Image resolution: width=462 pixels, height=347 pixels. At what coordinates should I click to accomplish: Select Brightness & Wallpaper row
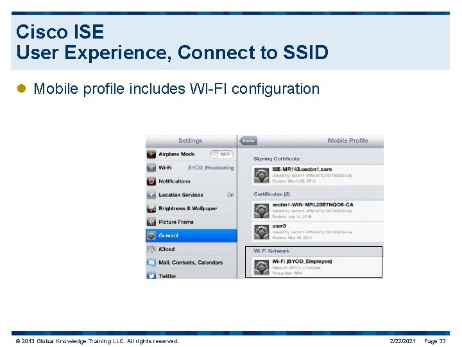tap(191, 208)
